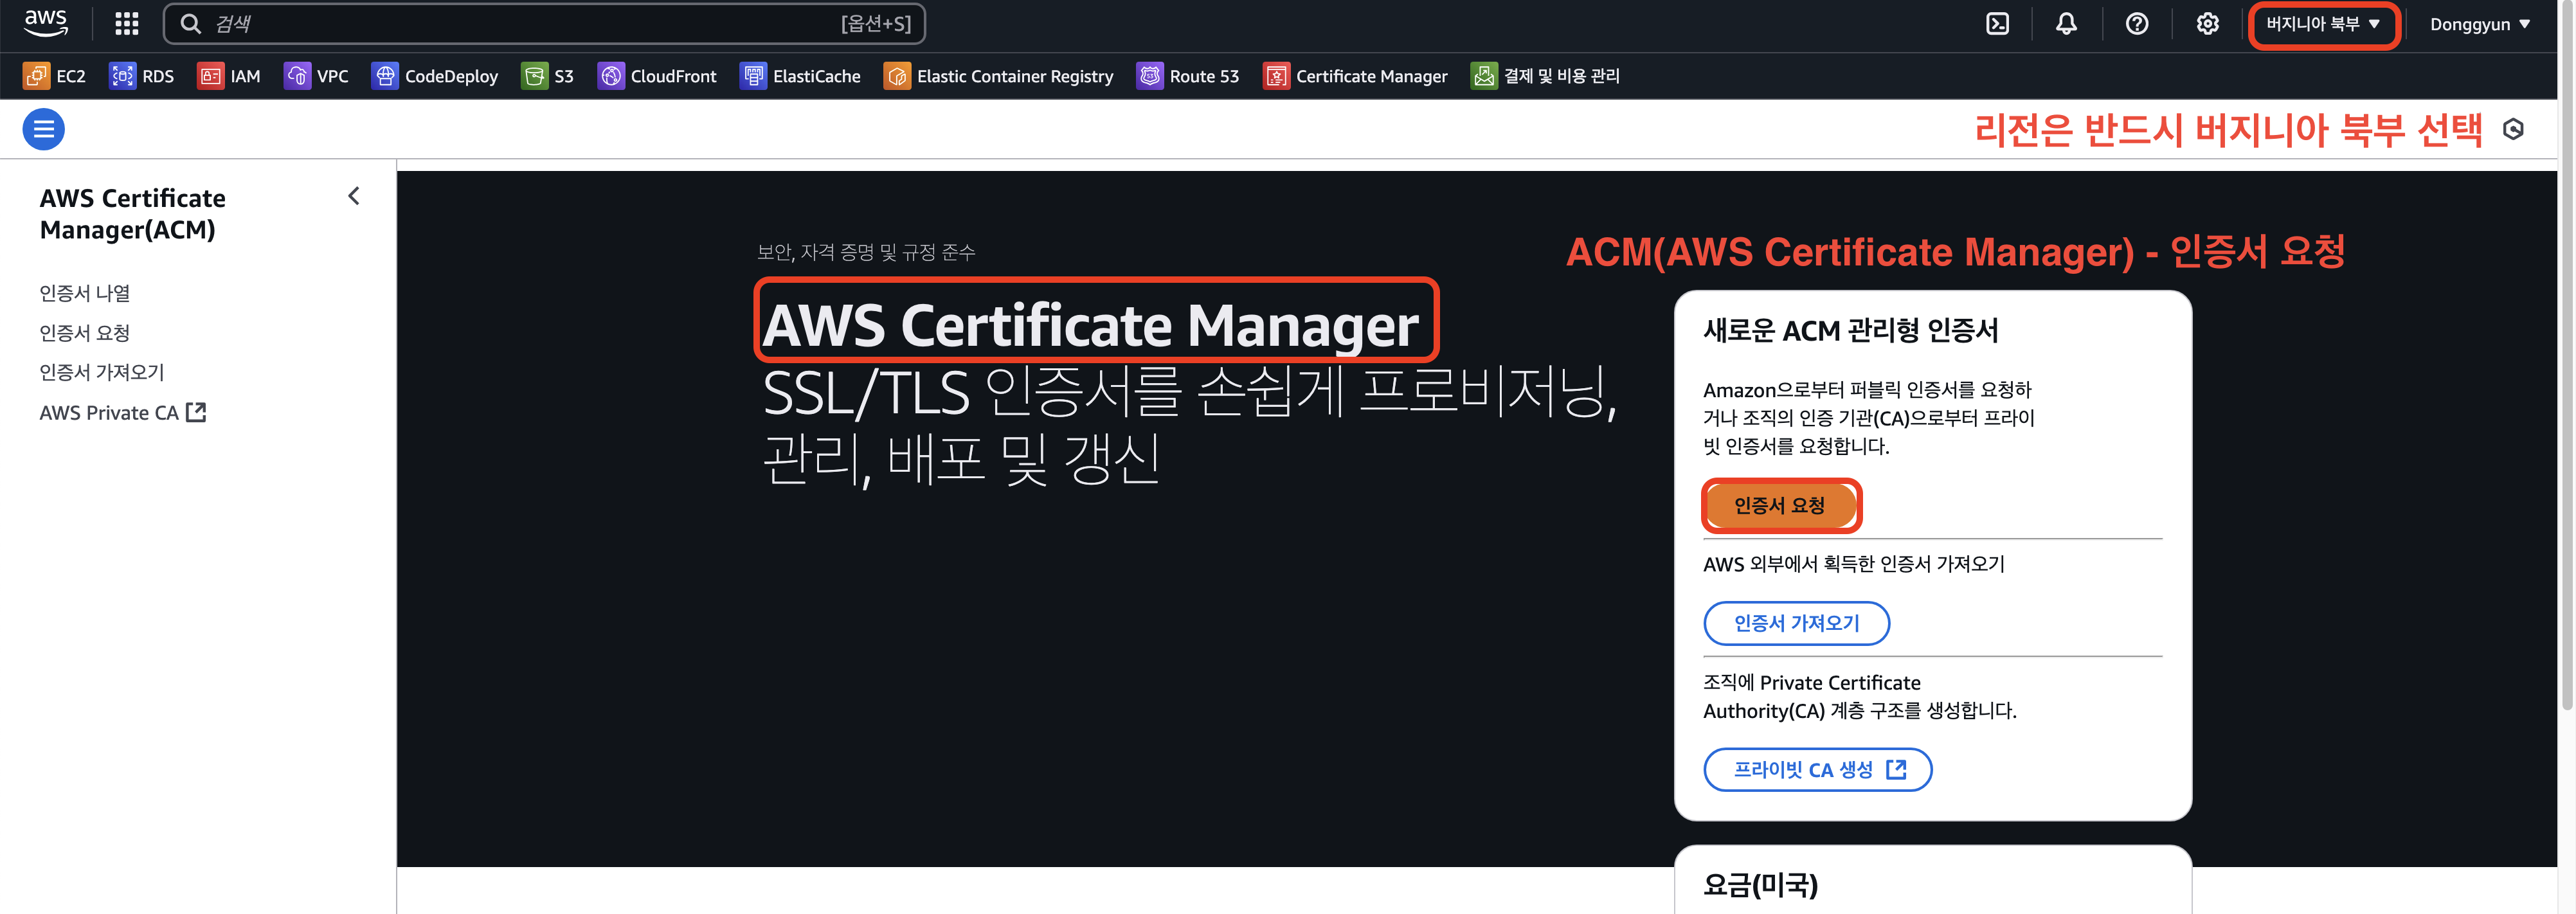
Task: Open the Route 53 shortcut
Action: pos(1187,76)
